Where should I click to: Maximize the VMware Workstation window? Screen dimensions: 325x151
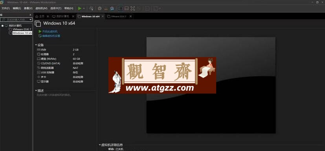point(317,2)
